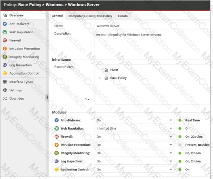
Task: Click the green status dot beside On, 22 rules
Action: (180, 137)
